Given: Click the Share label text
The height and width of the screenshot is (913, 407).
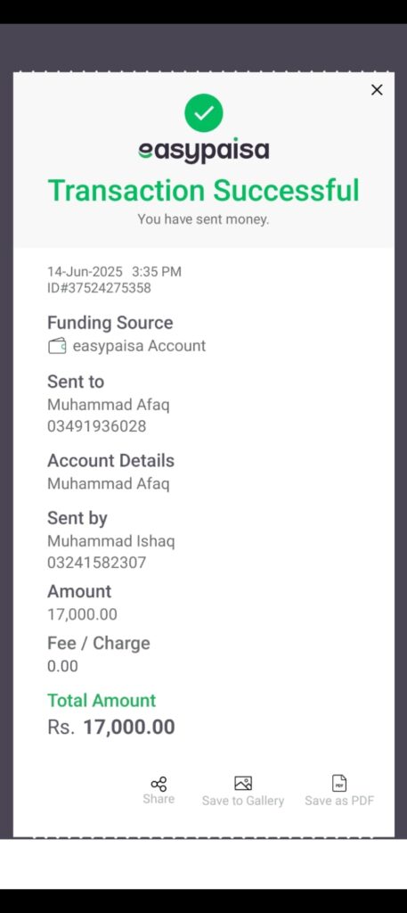Looking at the screenshot, I should pos(159,799).
